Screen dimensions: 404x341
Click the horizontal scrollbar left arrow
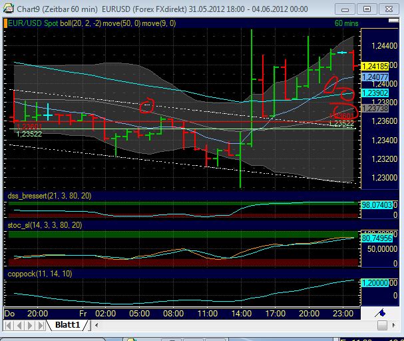pos(97,325)
